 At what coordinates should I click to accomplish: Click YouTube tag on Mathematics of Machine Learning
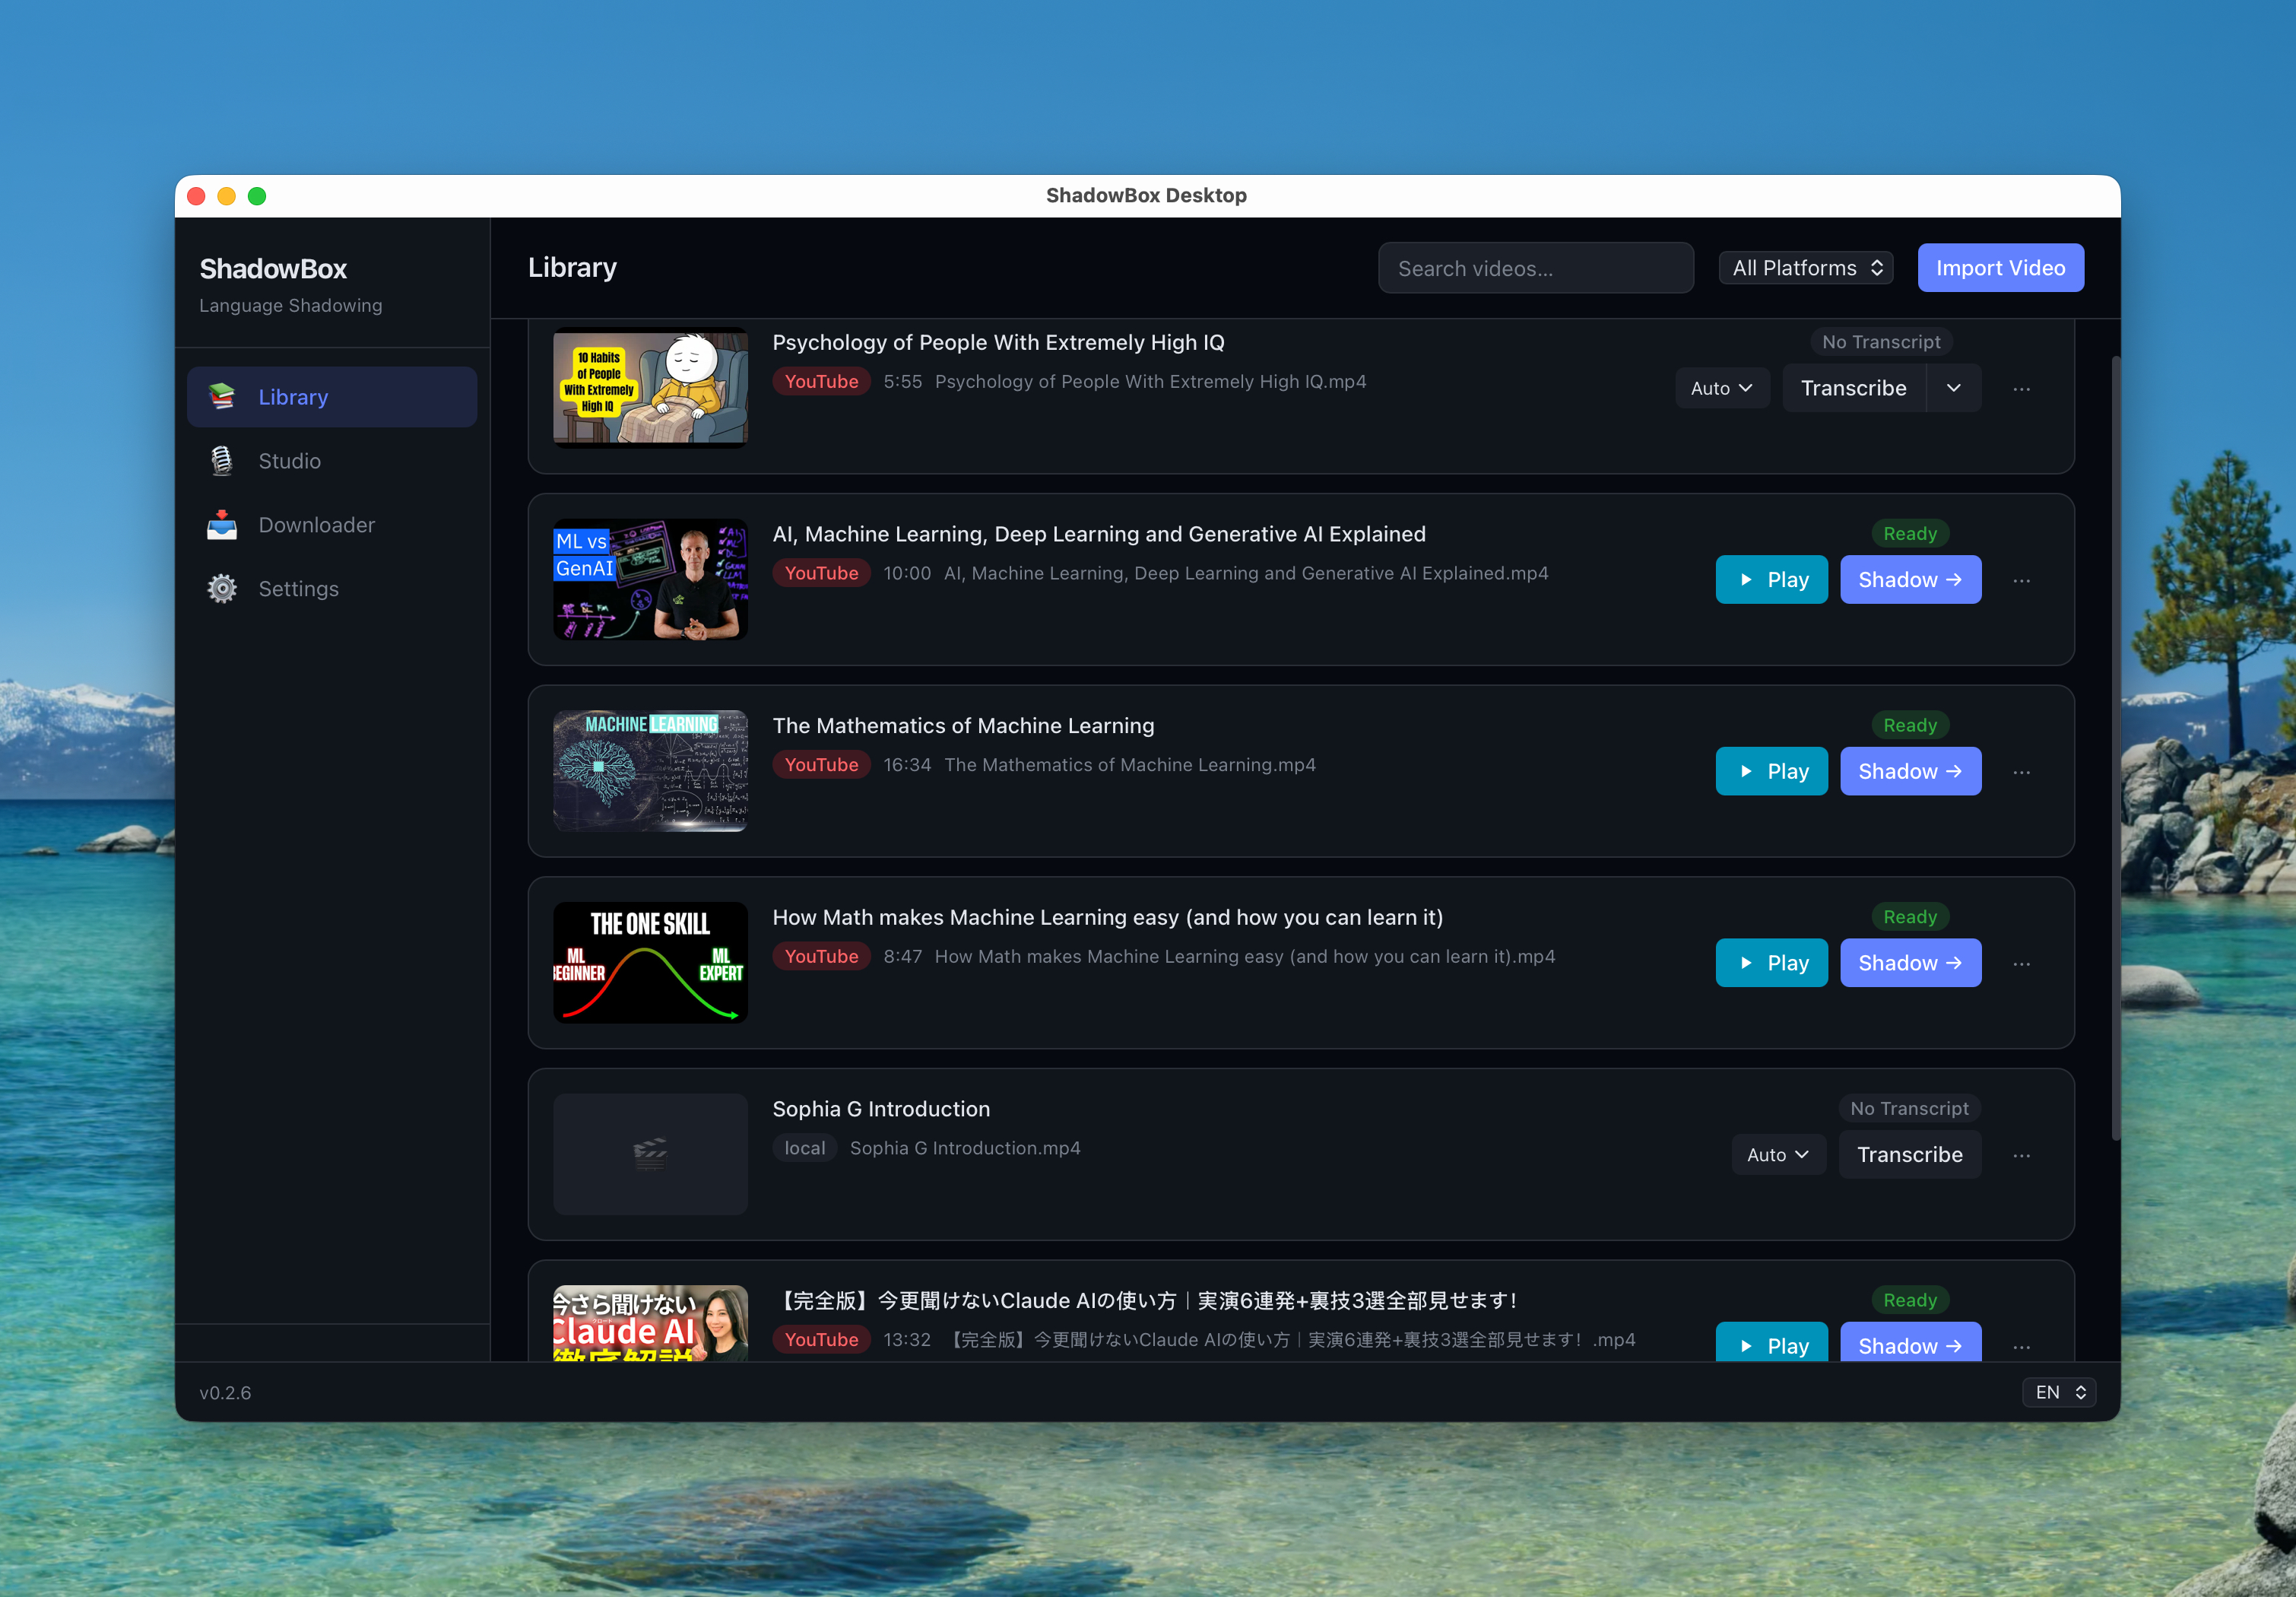[x=821, y=765]
